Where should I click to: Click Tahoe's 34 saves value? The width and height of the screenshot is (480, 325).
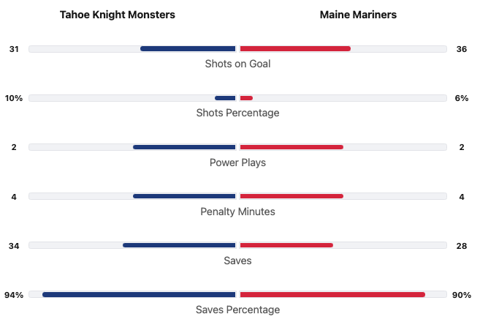14,245
